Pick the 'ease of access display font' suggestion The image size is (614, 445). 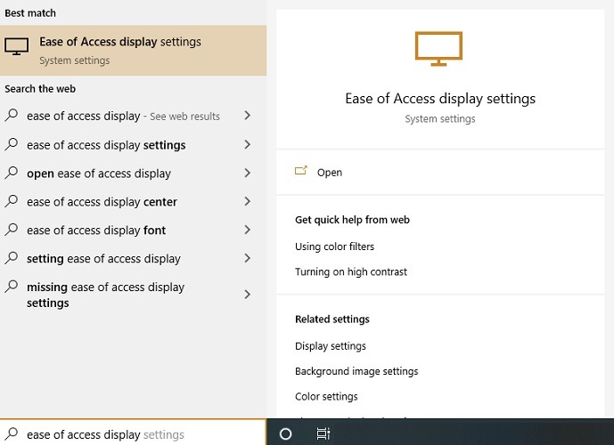[133, 231]
